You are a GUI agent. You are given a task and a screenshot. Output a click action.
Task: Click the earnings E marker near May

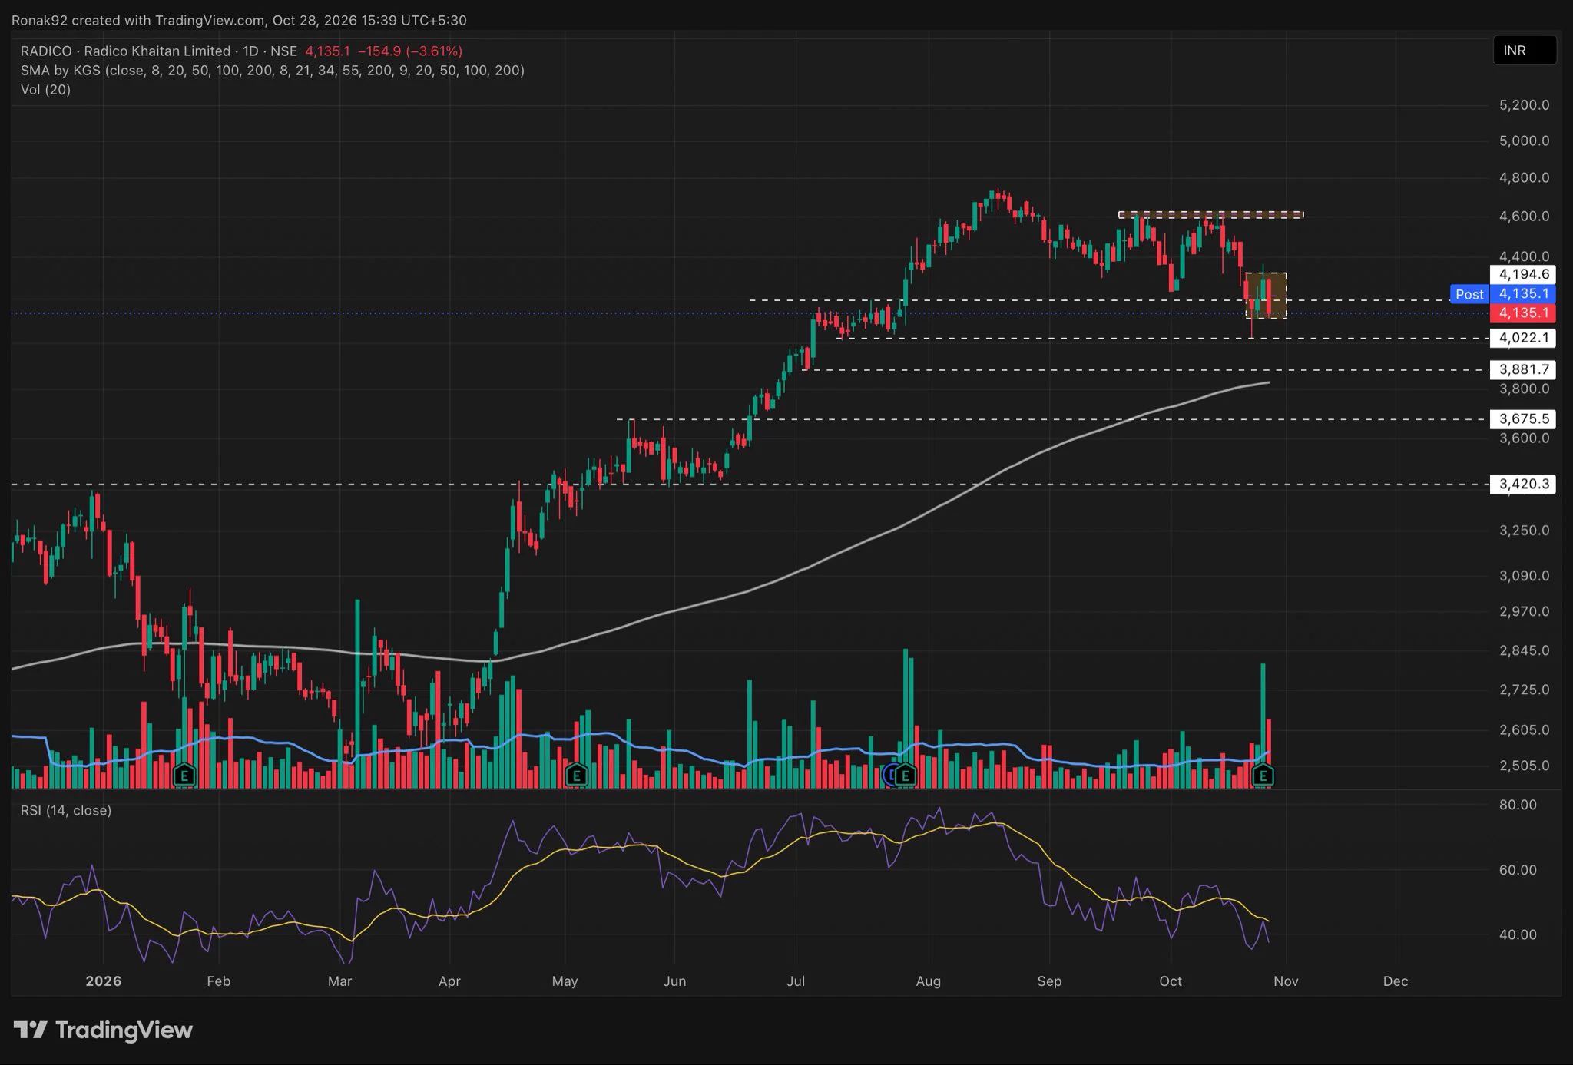coord(576,776)
